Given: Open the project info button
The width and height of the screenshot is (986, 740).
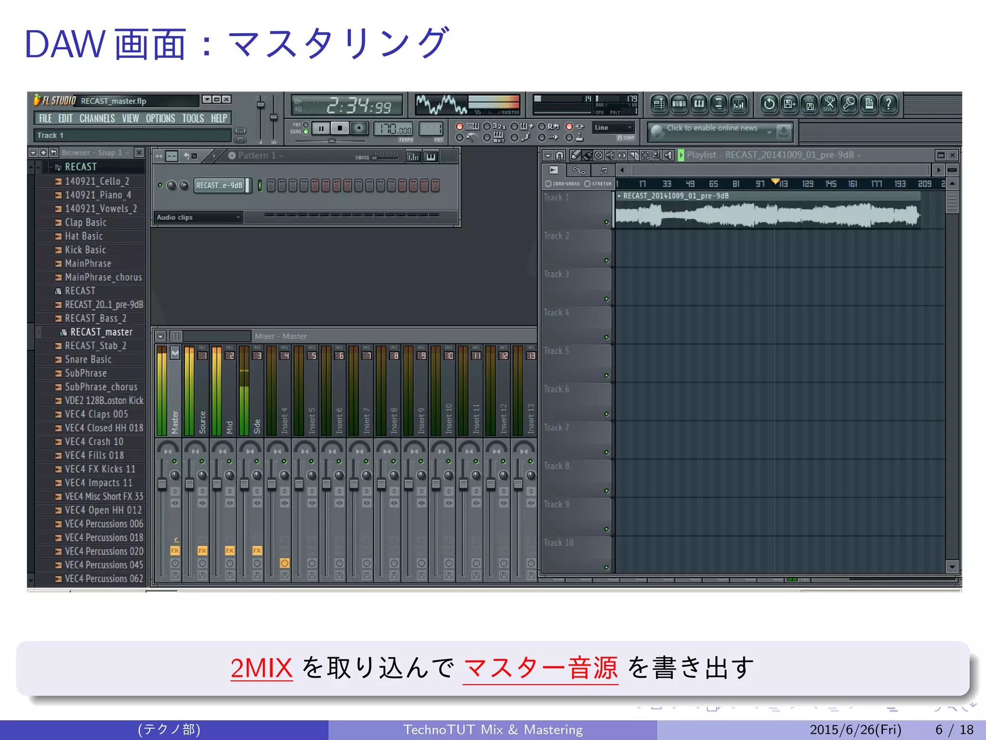Looking at the screenshot, I should pos(869,104).
